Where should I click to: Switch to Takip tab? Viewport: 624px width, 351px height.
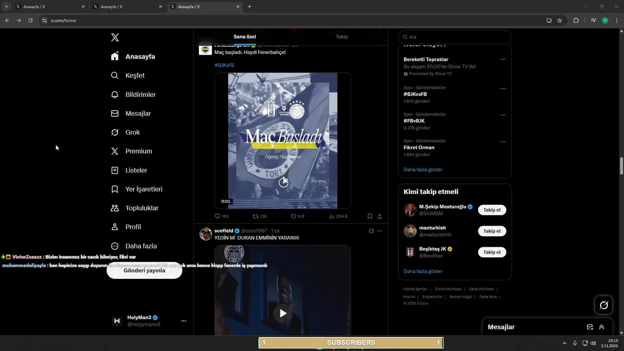[342, 37]
